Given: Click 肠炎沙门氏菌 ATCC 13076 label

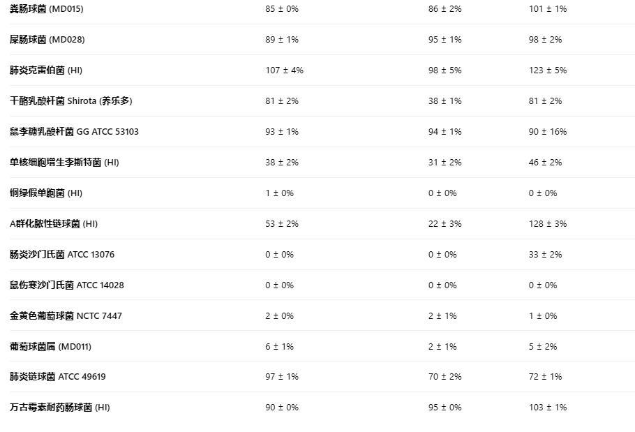Looking at the screenshot, I should pos(61,255).
